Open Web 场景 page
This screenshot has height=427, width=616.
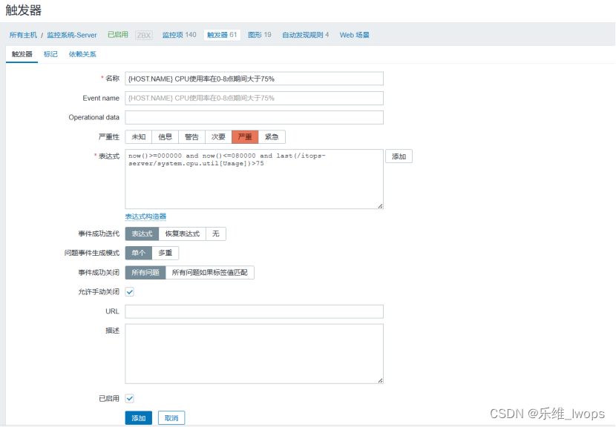pyautogui.click(x=354, y=35)
